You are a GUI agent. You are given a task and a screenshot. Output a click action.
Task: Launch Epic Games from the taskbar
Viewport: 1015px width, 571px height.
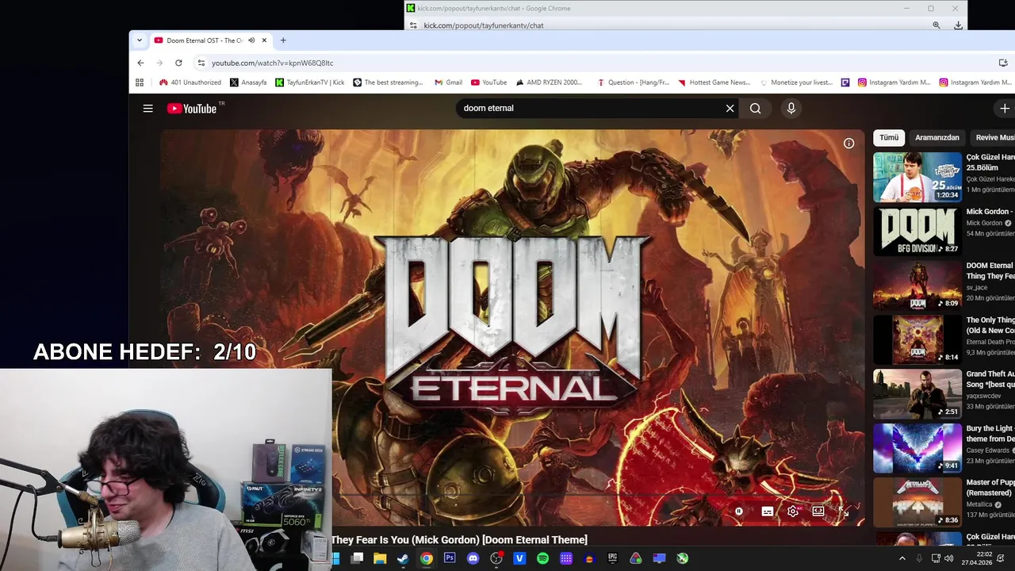[x=612, y=558]
